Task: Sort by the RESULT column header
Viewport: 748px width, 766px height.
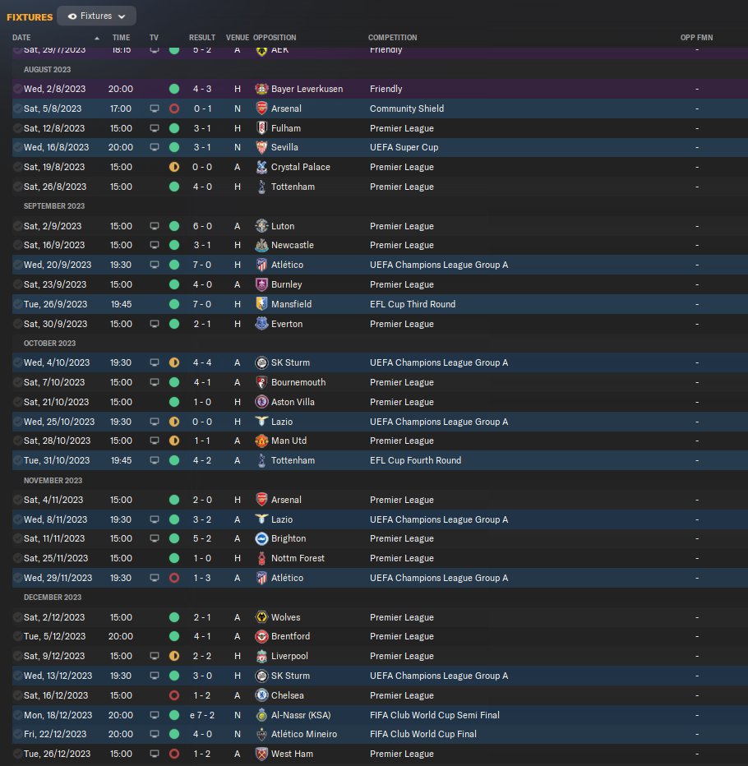Action: pos(201,38)
